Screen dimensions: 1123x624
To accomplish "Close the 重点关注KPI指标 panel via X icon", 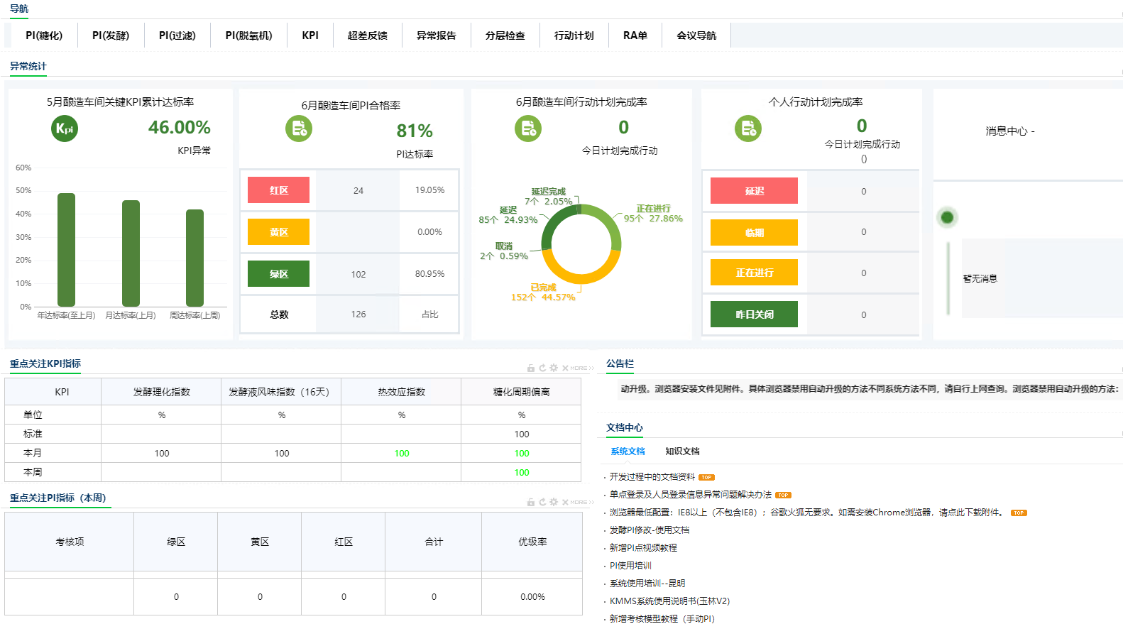I will 565,368.
